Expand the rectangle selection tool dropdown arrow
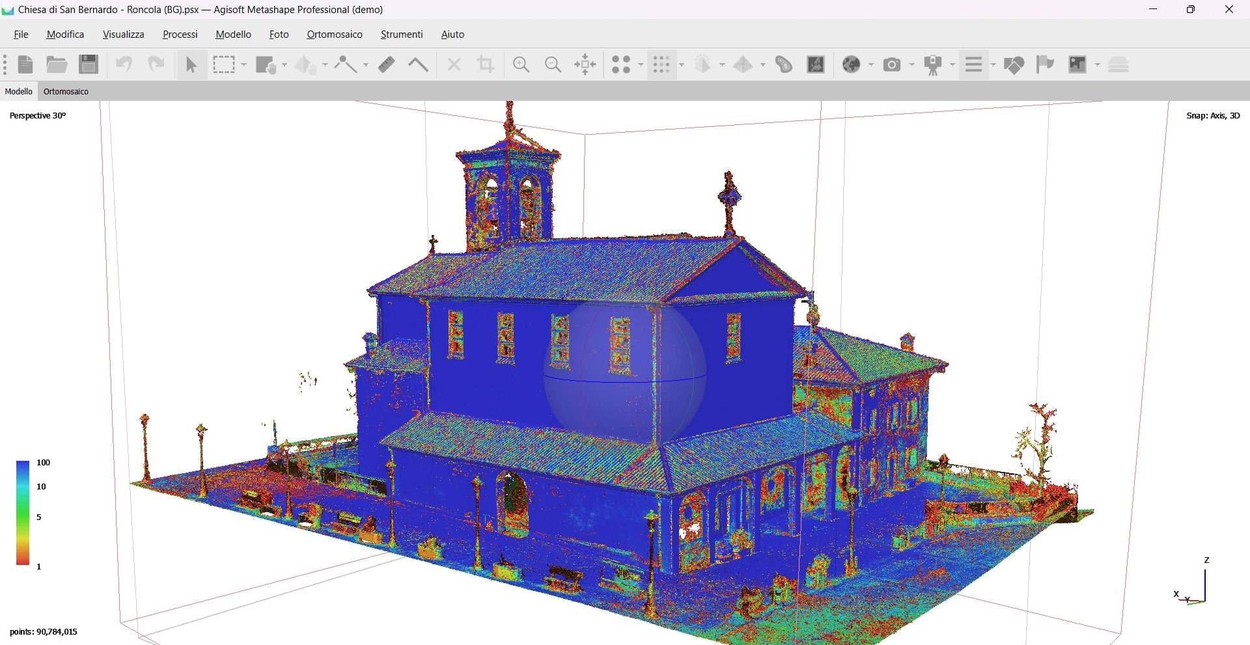 244,65
